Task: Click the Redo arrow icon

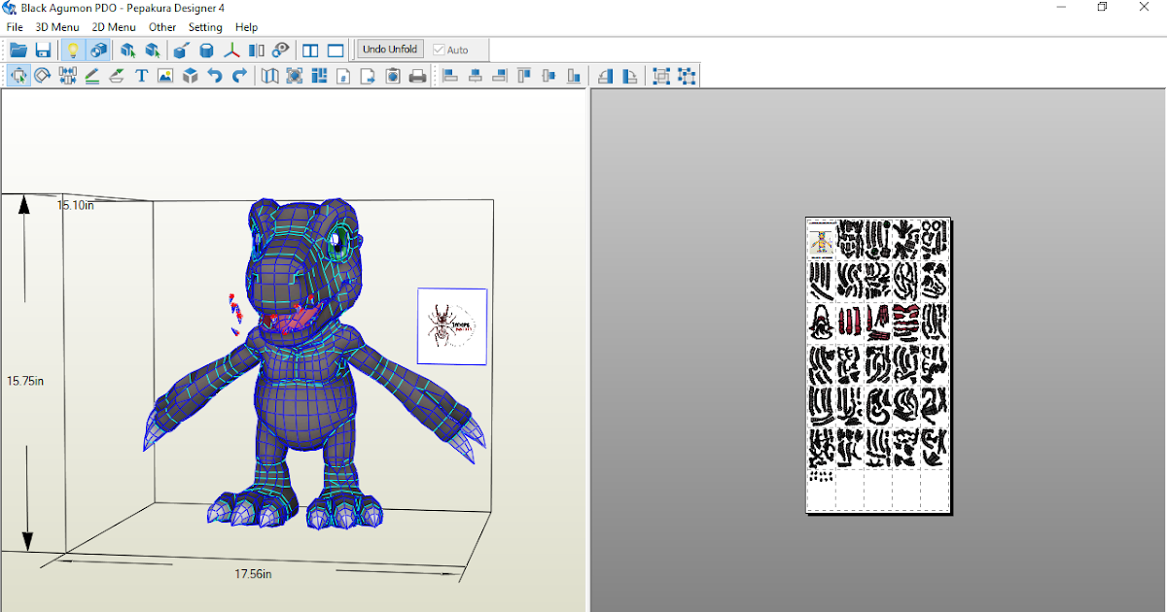Action: 239,75
